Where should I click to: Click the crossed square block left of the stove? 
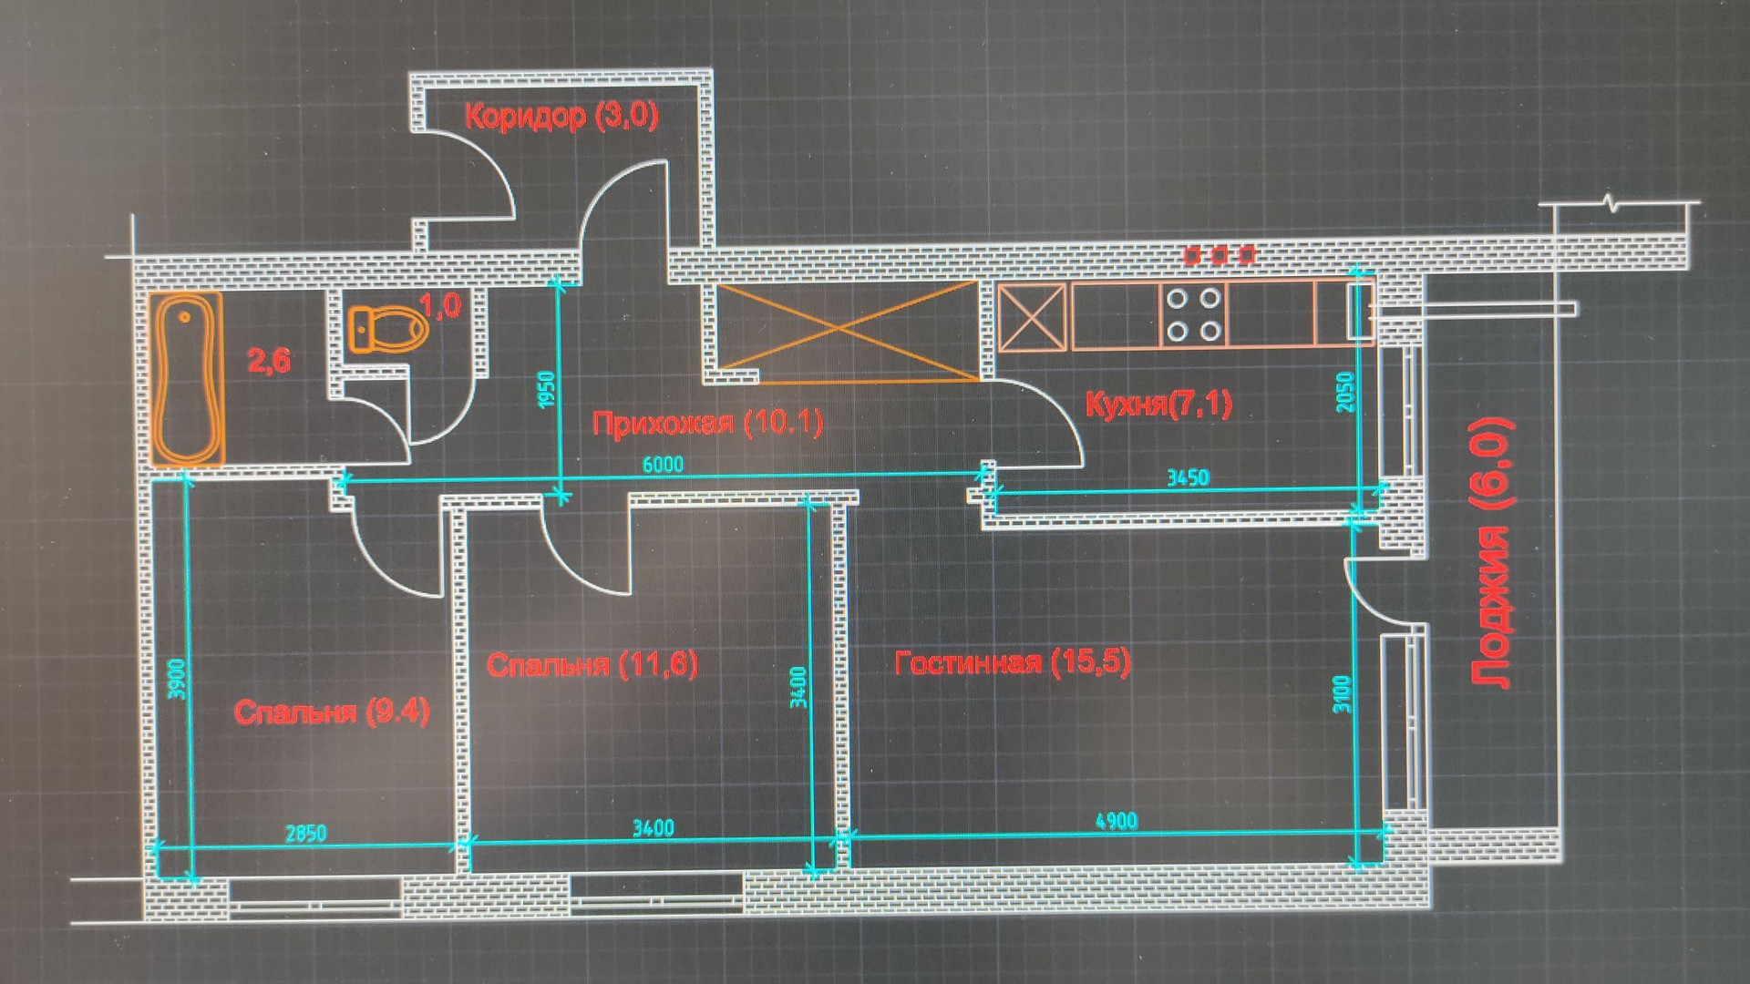coord(1032,316)
